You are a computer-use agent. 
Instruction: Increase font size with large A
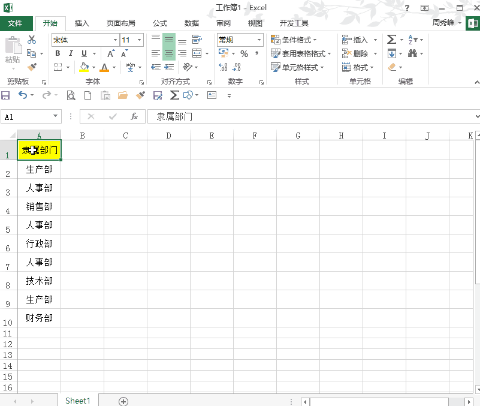click(111, 53)
